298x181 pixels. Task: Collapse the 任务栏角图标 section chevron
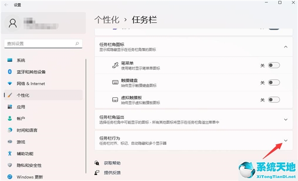click(286, 47)
